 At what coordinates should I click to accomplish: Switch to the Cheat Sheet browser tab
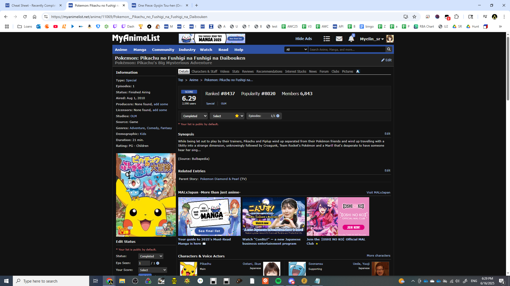pos(34,5)
